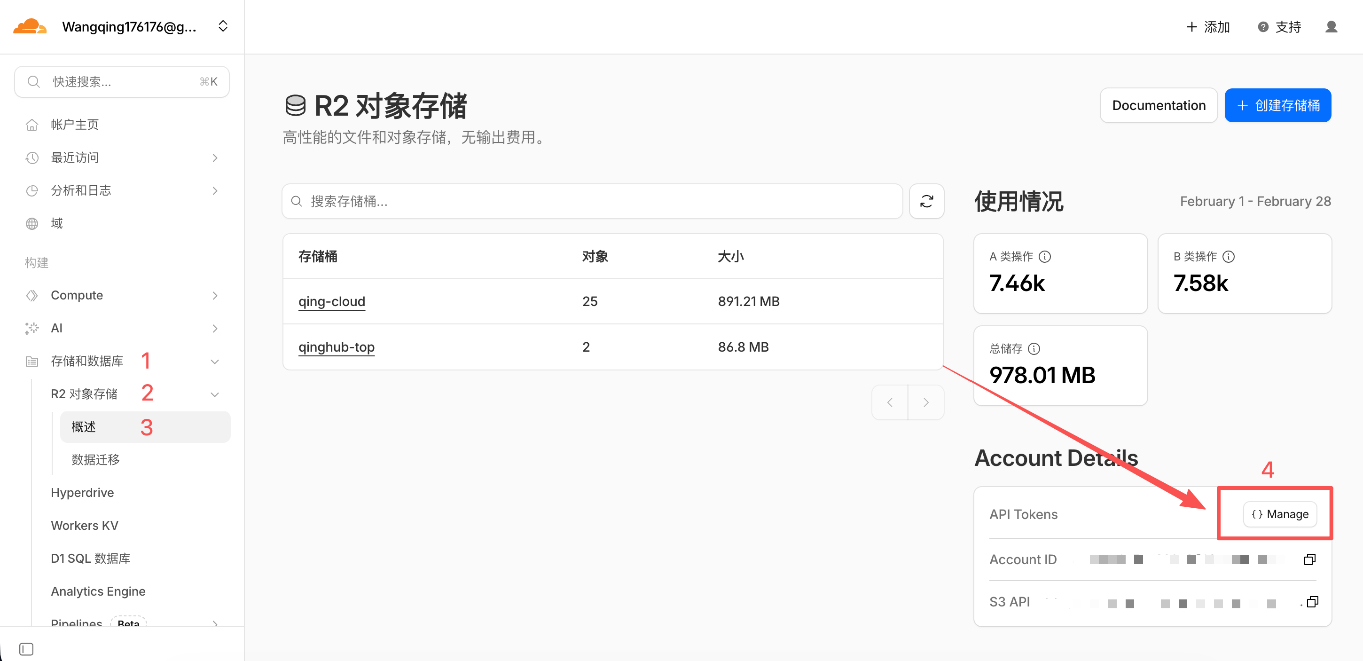Open the 数据迁移 sidebar item
The image size is (1363, 661).
[x=96, y=459]
